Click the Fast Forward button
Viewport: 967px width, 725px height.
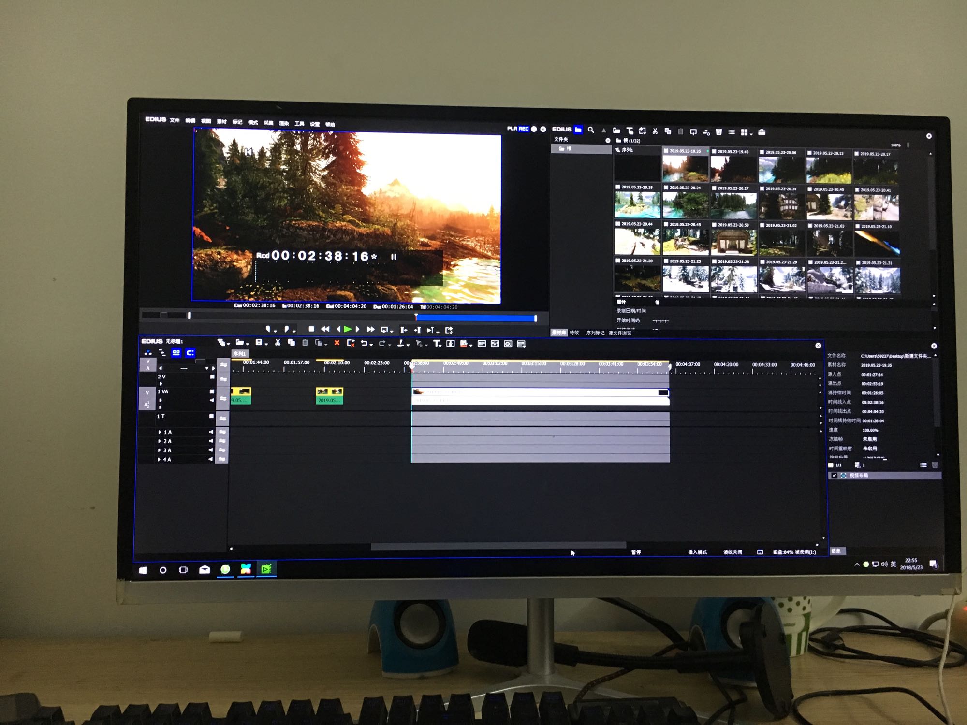tap(370, 329)
